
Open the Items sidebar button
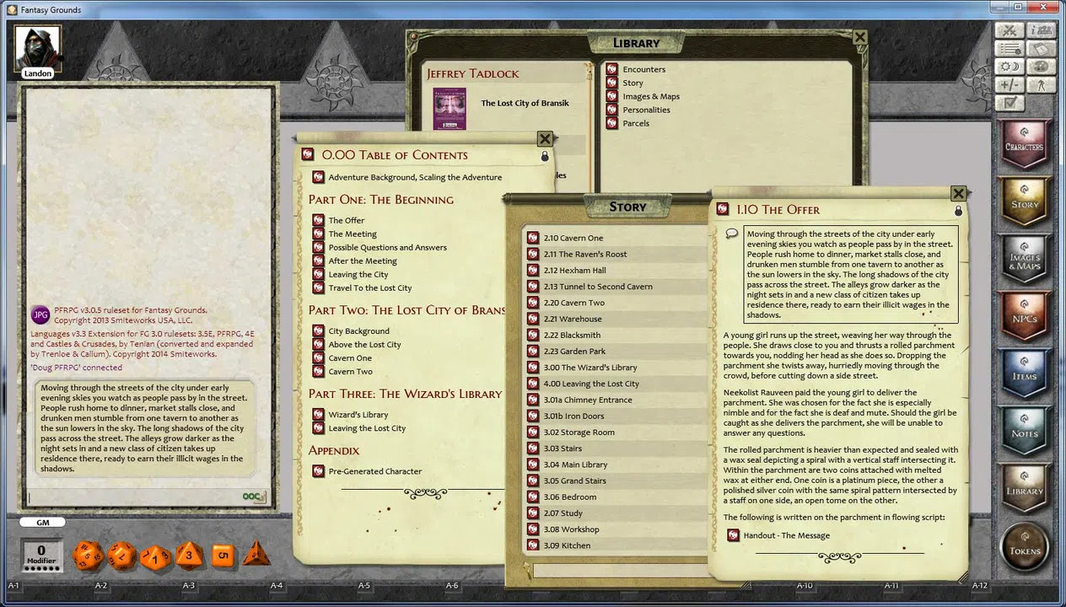tap(1025, 375)
